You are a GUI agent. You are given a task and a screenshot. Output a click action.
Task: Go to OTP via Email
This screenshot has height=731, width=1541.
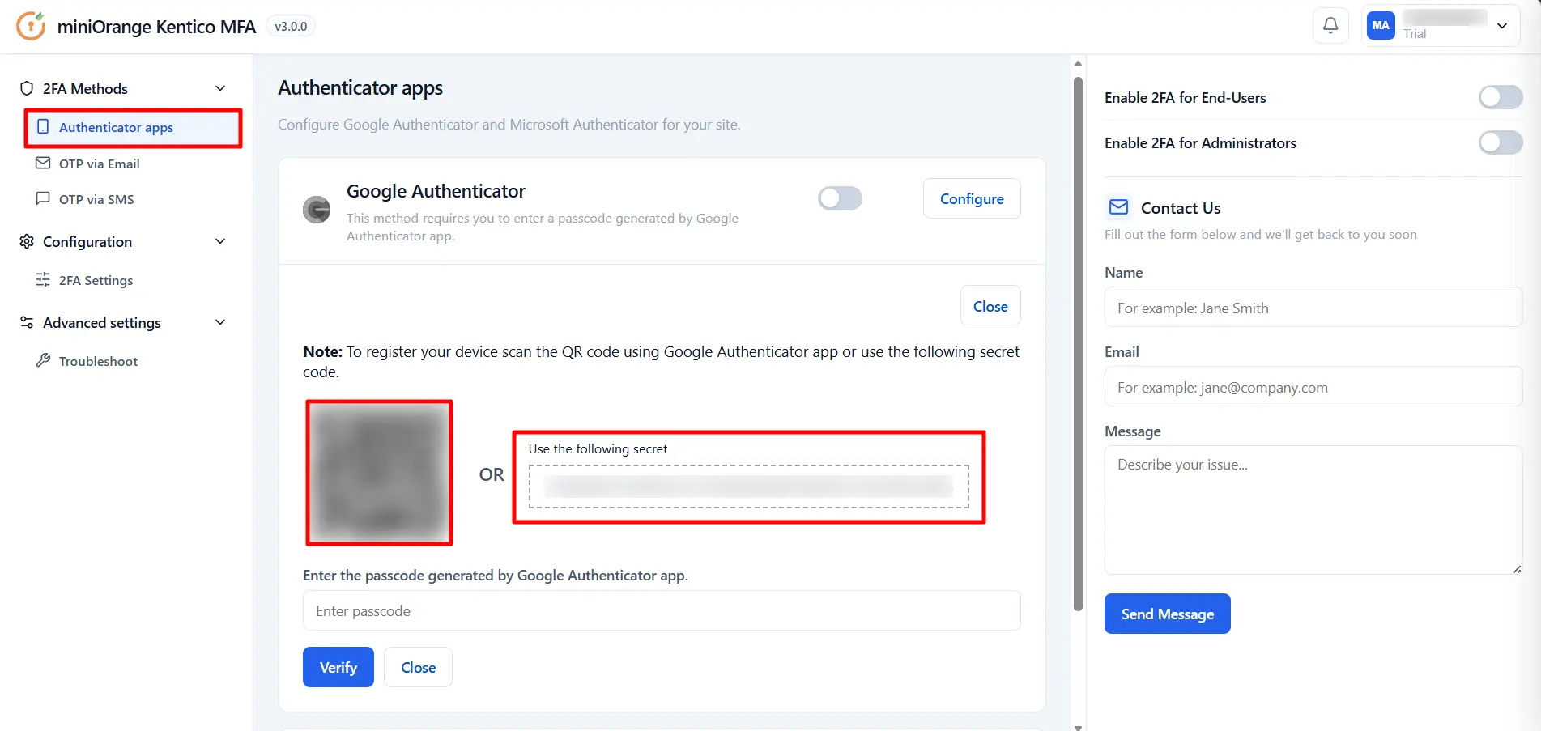point(99,164)
